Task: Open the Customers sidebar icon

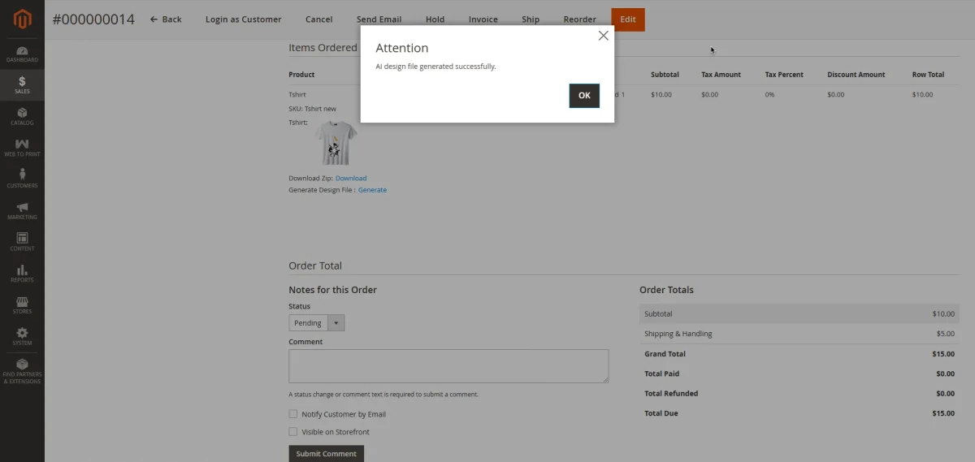Action: coord(22,179)
